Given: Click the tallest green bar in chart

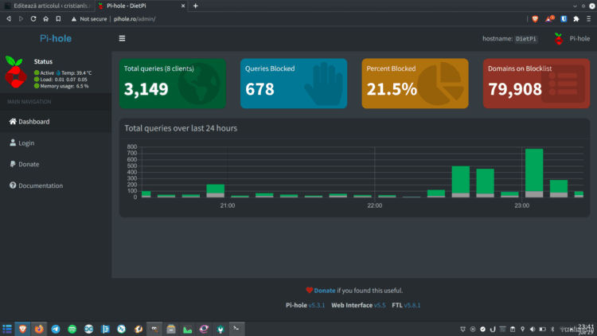Looking at the screenshot, I should pyautogui.click(x=534, y=170).
